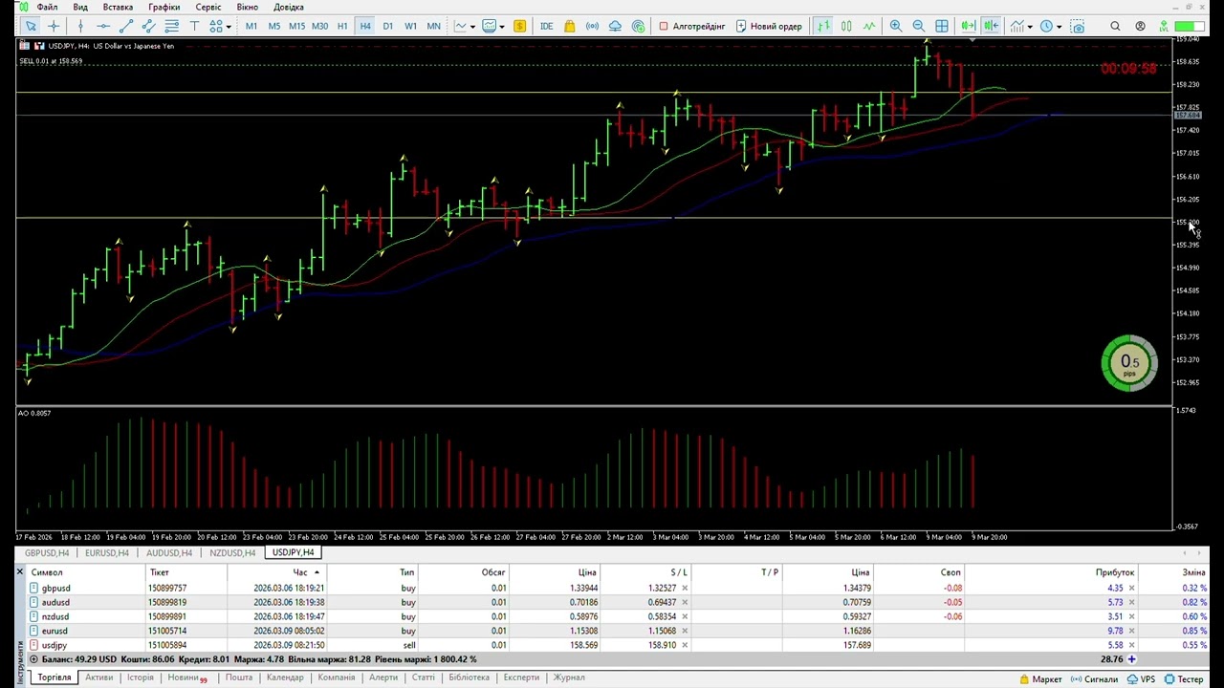Open the account profile icon
The height and width of the screenshot is (688, 1224).
tap(1140, 26)
